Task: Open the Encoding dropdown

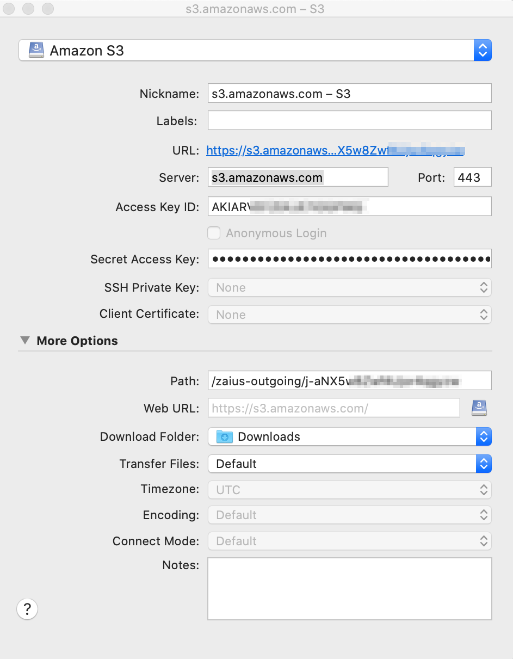Action: [x=349, y=515]
